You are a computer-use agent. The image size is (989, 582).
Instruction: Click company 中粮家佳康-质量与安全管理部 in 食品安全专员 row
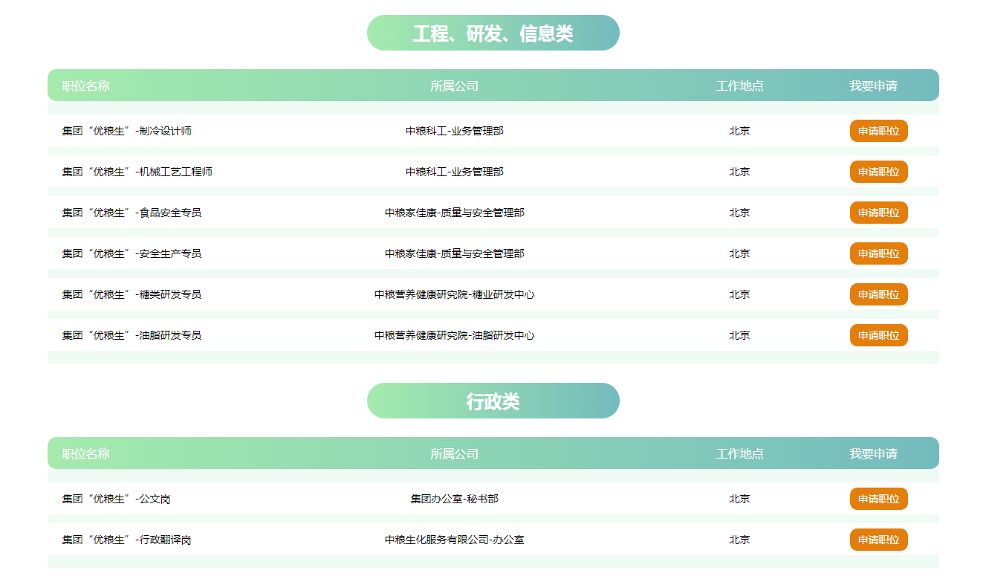tap(455, 213)
